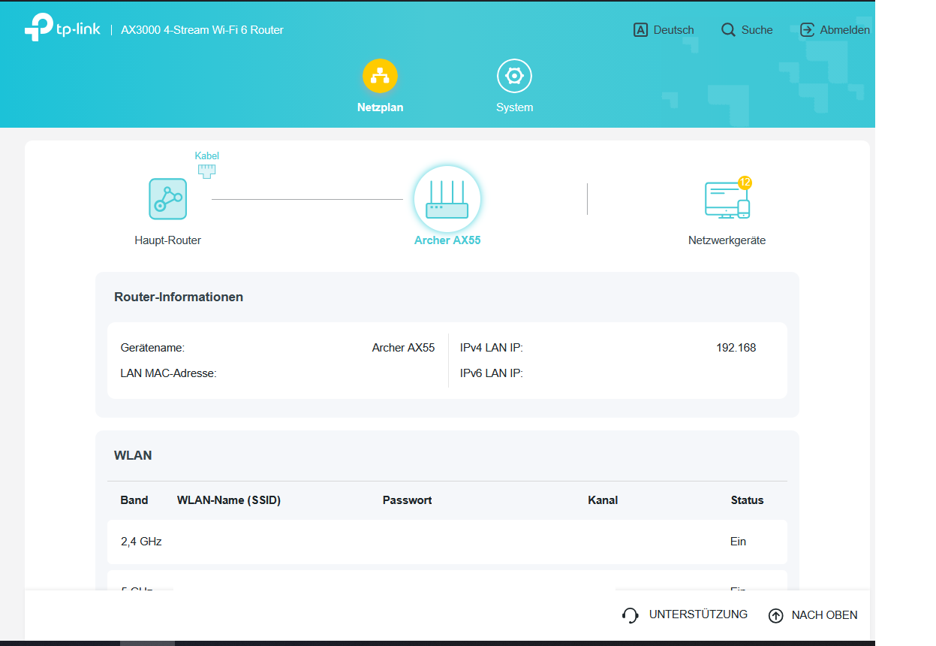This screenshot has height=646, width=936.
Task: Click the Band column header
Action: (134, 500)
